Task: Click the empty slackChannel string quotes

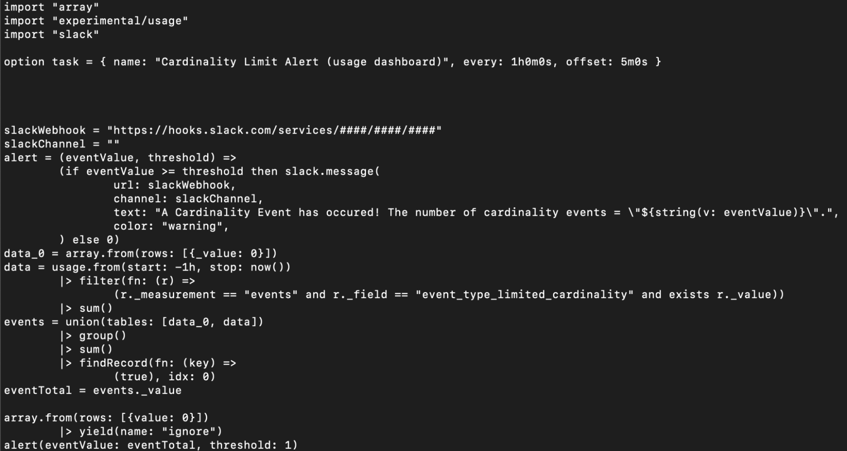Action: click(113, 144)
